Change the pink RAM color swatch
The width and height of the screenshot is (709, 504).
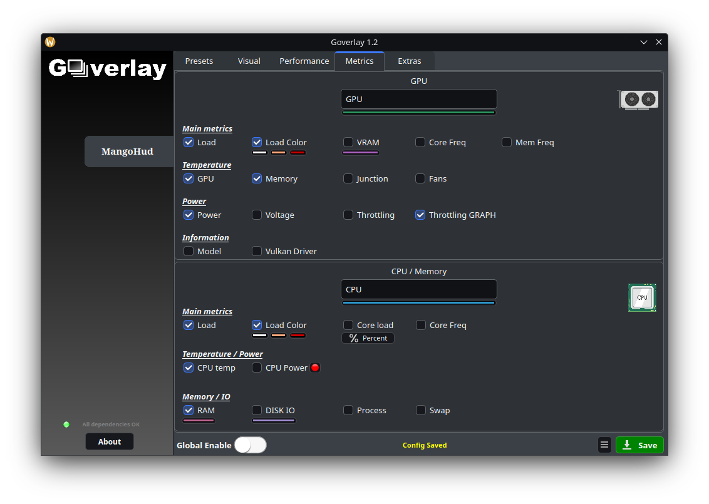[x=199, y=421]
